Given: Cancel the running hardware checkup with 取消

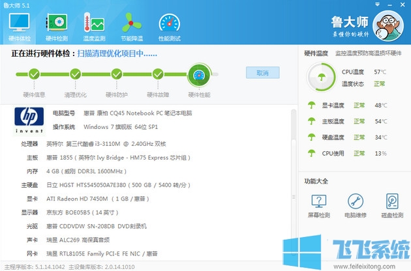Looking at the screenshot, I should (x=262, y=73).
